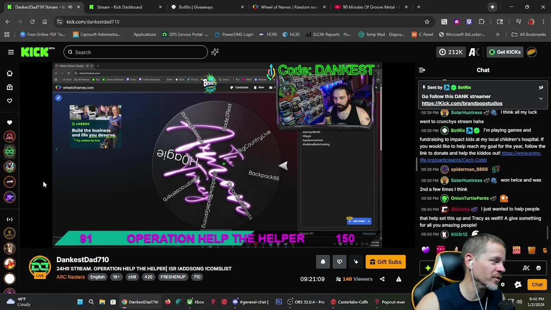Open Xbox app from taskbar
The height and width of the screenshot is (310, 551).
point(195,302)
